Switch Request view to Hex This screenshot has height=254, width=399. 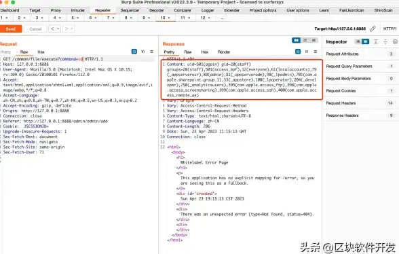(x=41, y=52)
